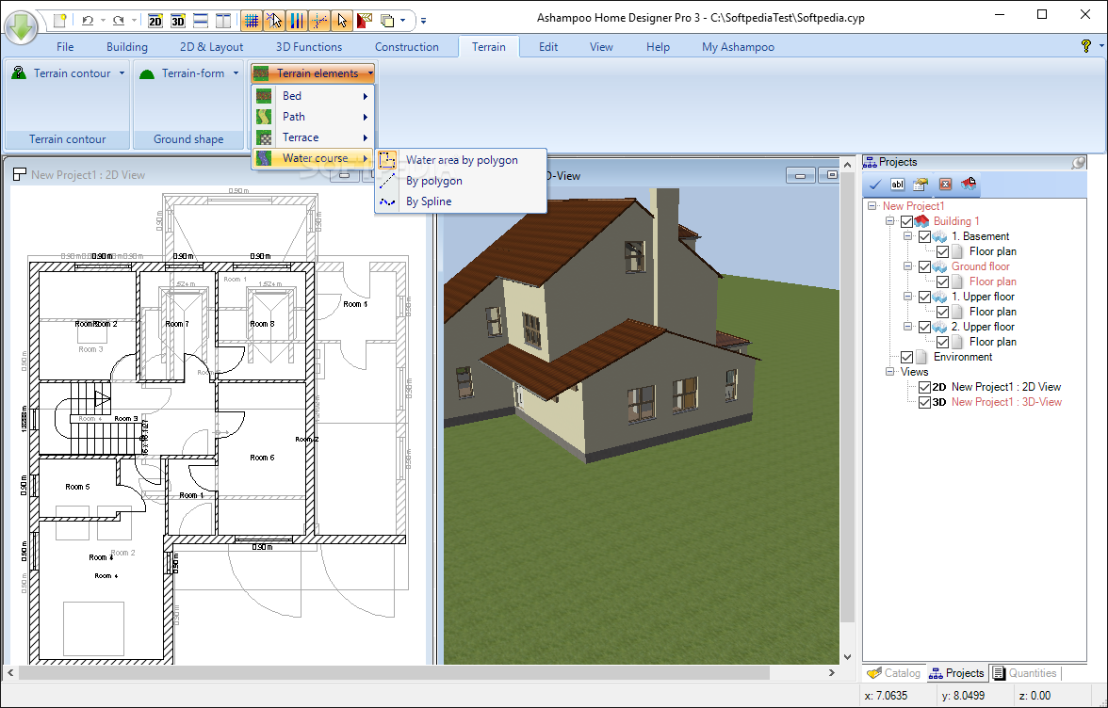Collapse the Views tree node
1108x708 pixels.
pyautogui.click(x=890, y=372)
